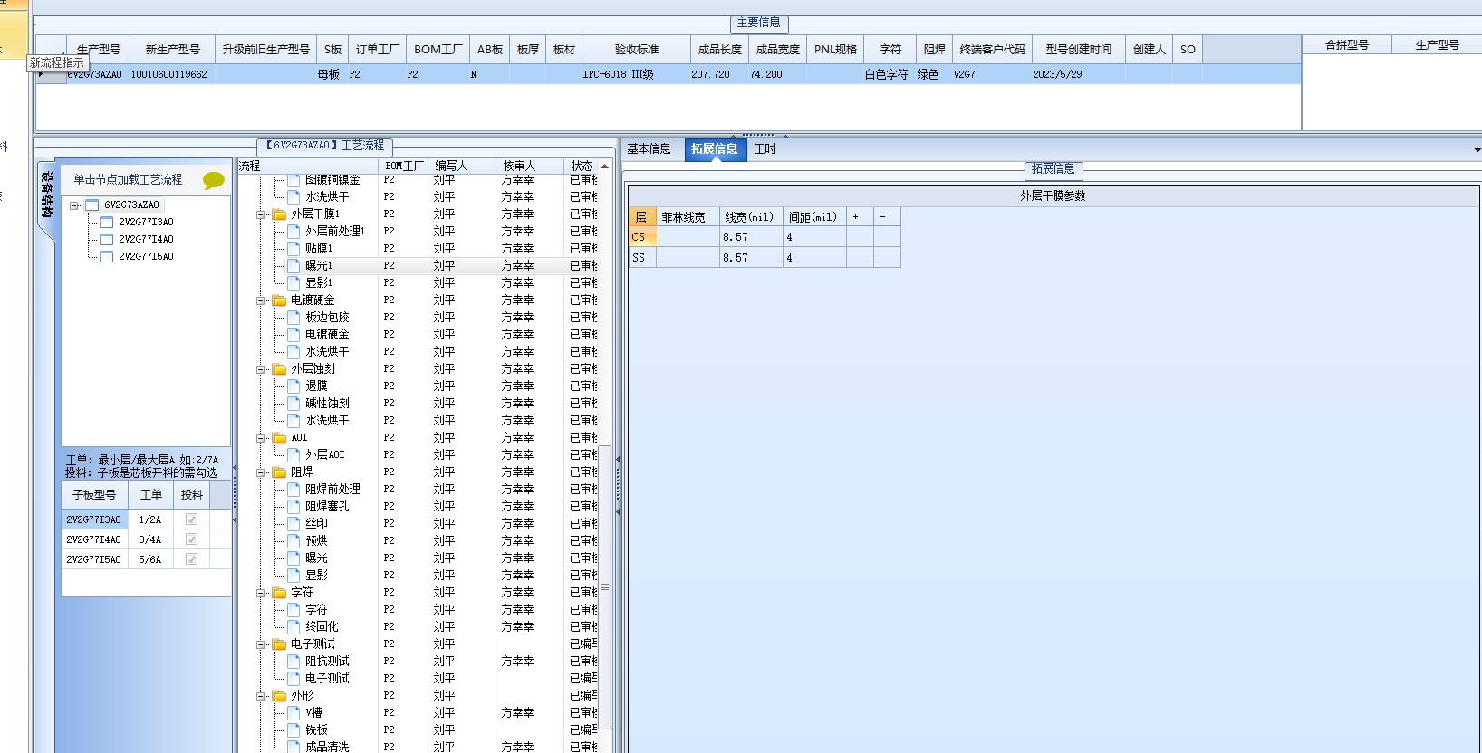Viewport: 1482px width, 753px height.
Task: Collapse the 字符 process group
Action: [x=261, y=593]
